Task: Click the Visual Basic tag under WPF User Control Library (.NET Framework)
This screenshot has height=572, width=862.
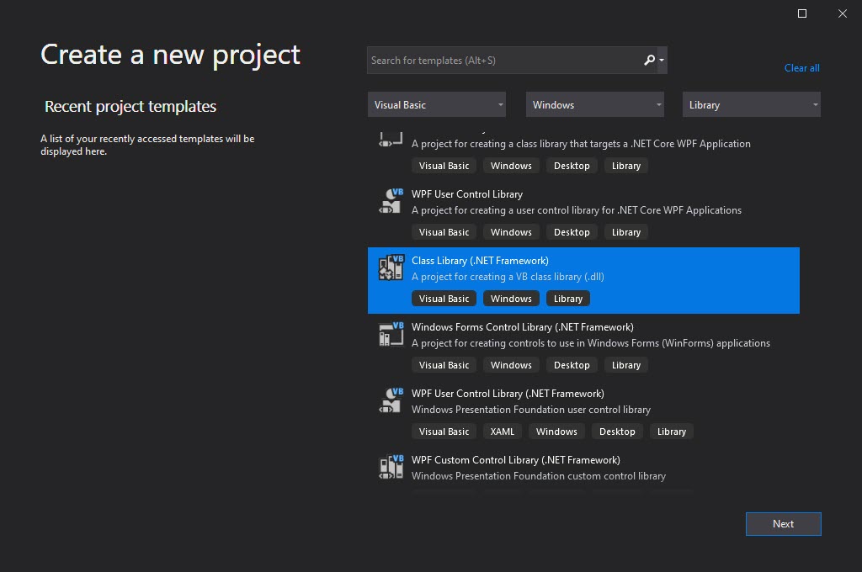Action: (444, 432)
